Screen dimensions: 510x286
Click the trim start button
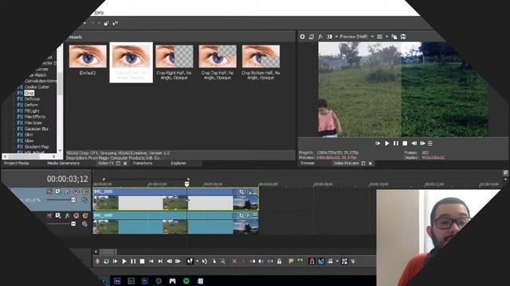click(253, 261)
